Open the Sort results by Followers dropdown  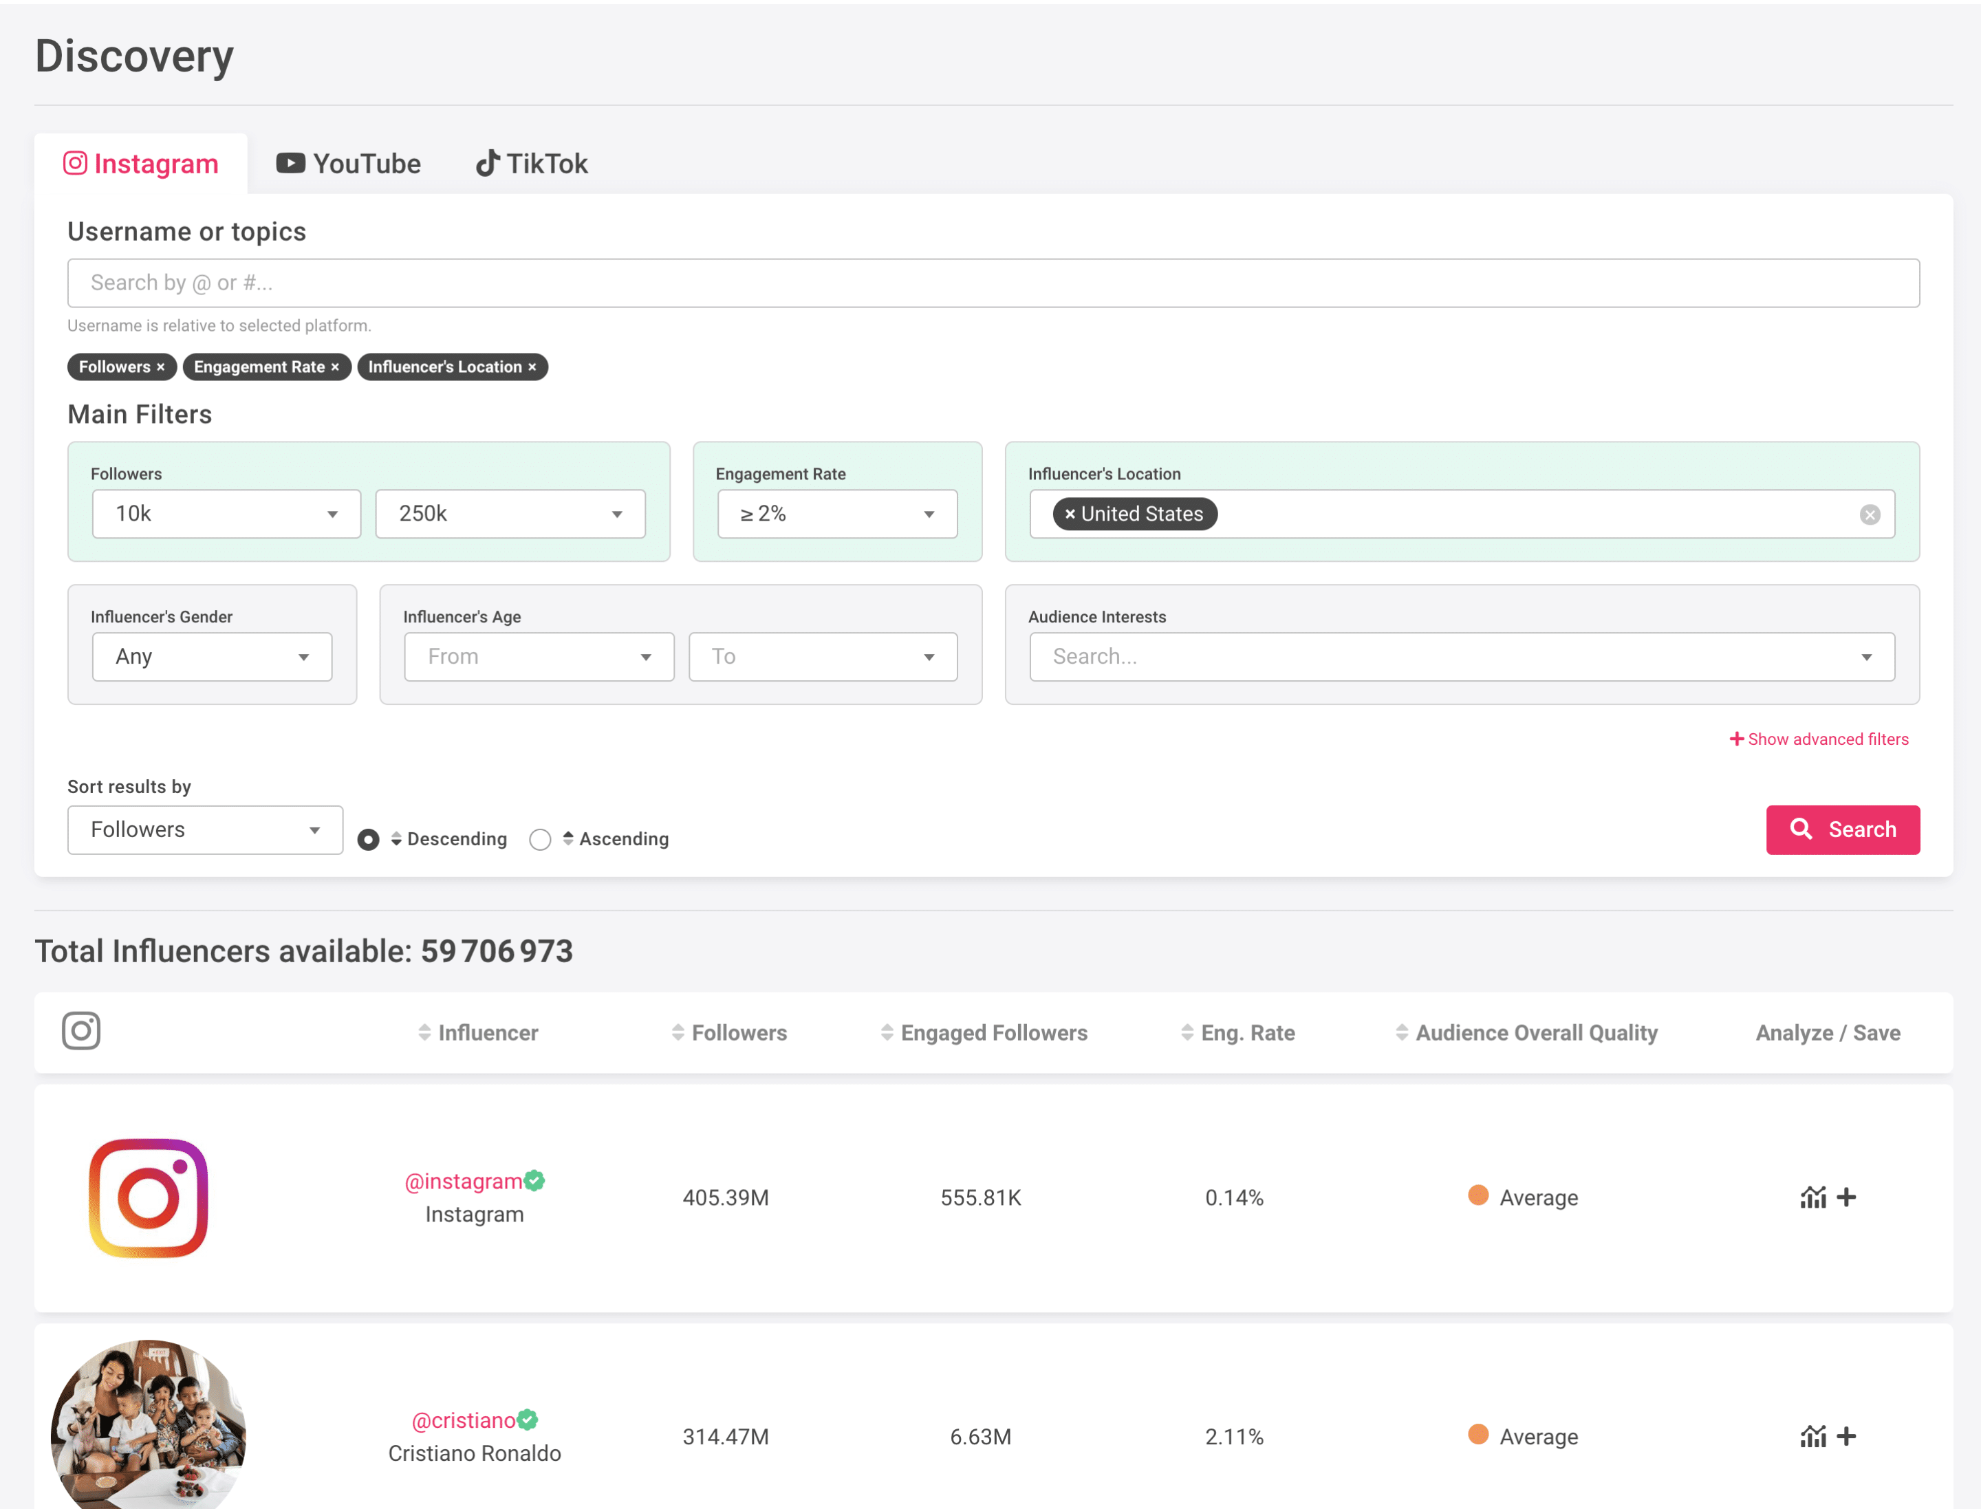tap(205, 830)
